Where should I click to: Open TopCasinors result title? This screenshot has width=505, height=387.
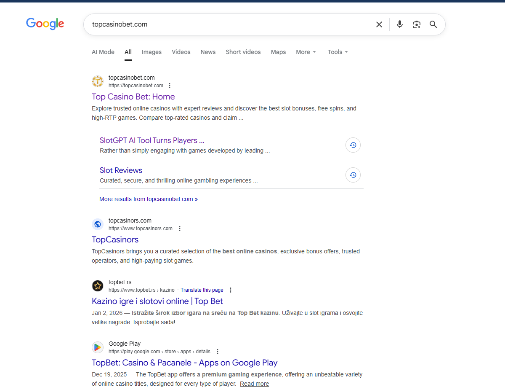pyautogui.click(x=115, y=239)
